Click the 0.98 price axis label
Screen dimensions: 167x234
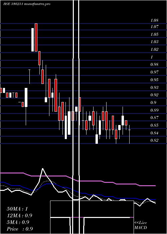click(154, 65)
